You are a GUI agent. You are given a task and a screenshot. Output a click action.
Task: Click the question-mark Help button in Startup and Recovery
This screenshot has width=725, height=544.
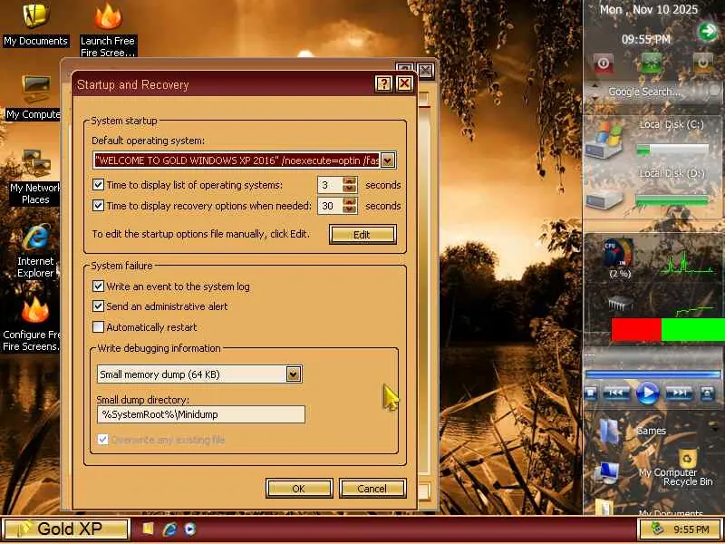click(383, 83)
